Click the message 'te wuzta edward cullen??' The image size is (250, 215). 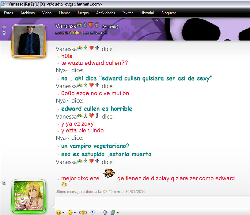point(95,63)
